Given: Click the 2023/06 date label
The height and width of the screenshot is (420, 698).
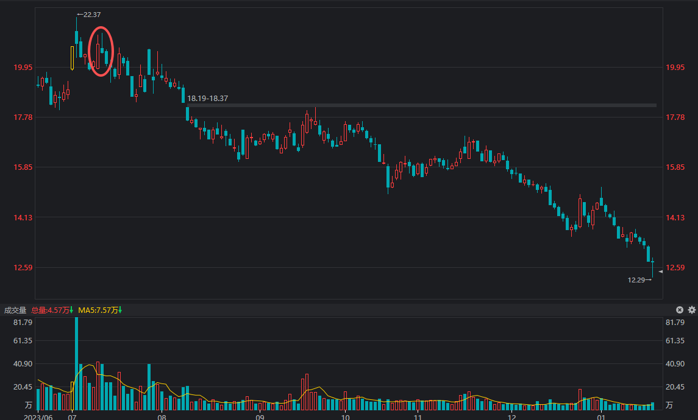Looking at the screenshot, I should coord(38,418).
